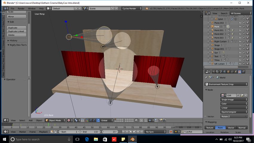Open the active texture properties tab
The image size is (254, 143).
click(x=240, y=72)
